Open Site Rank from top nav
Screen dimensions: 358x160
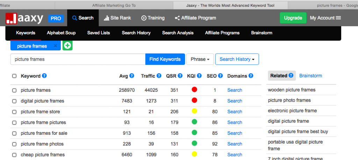tap(117, 18)
